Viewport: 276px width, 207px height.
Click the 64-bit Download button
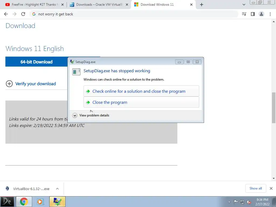(x=36, y=62)
